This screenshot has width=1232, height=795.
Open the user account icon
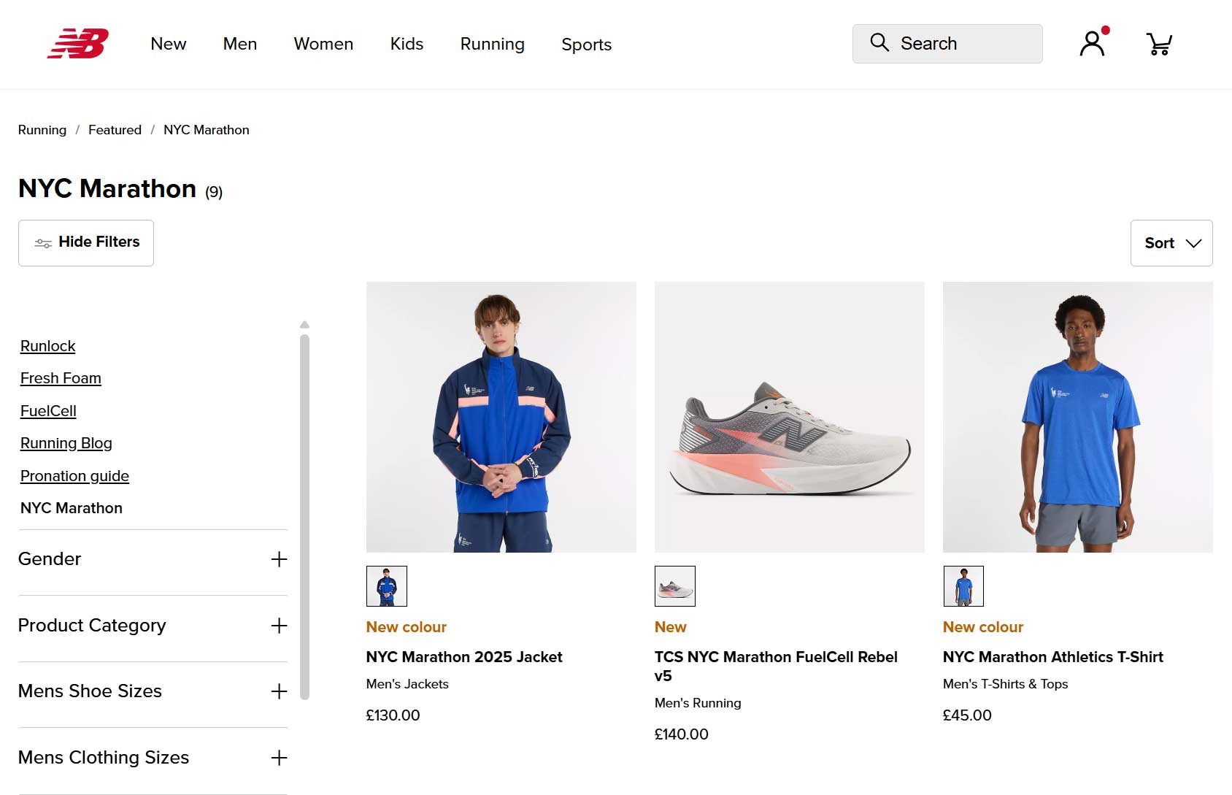coord(1093,43)
